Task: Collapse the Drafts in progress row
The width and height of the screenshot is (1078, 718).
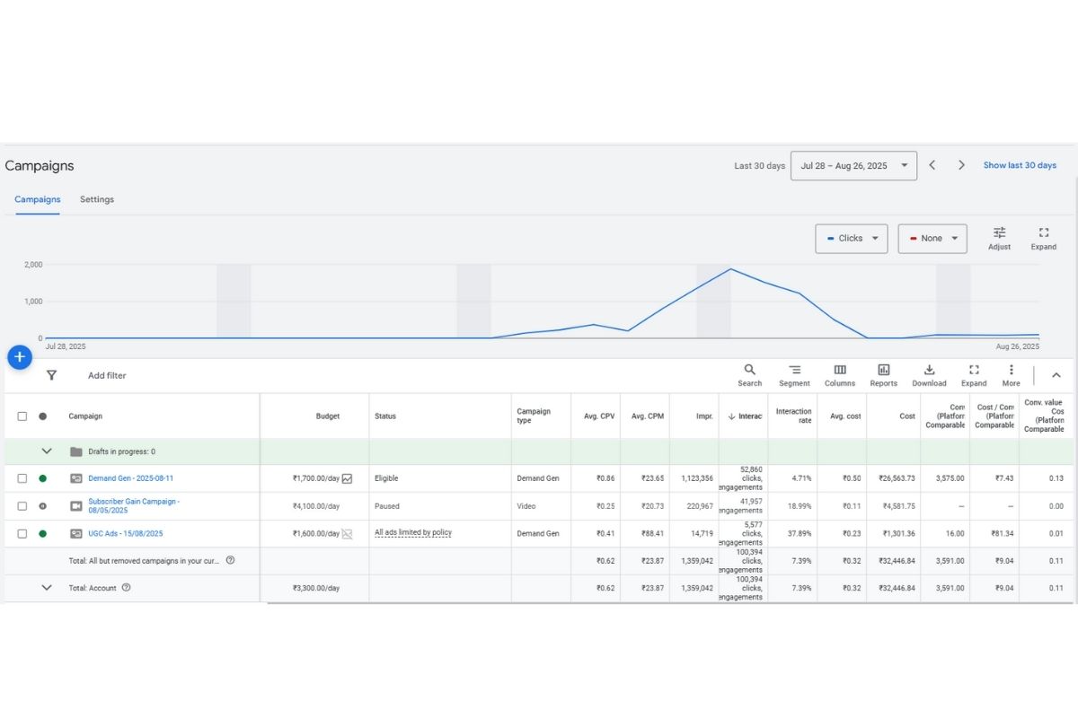Action: 47,451
